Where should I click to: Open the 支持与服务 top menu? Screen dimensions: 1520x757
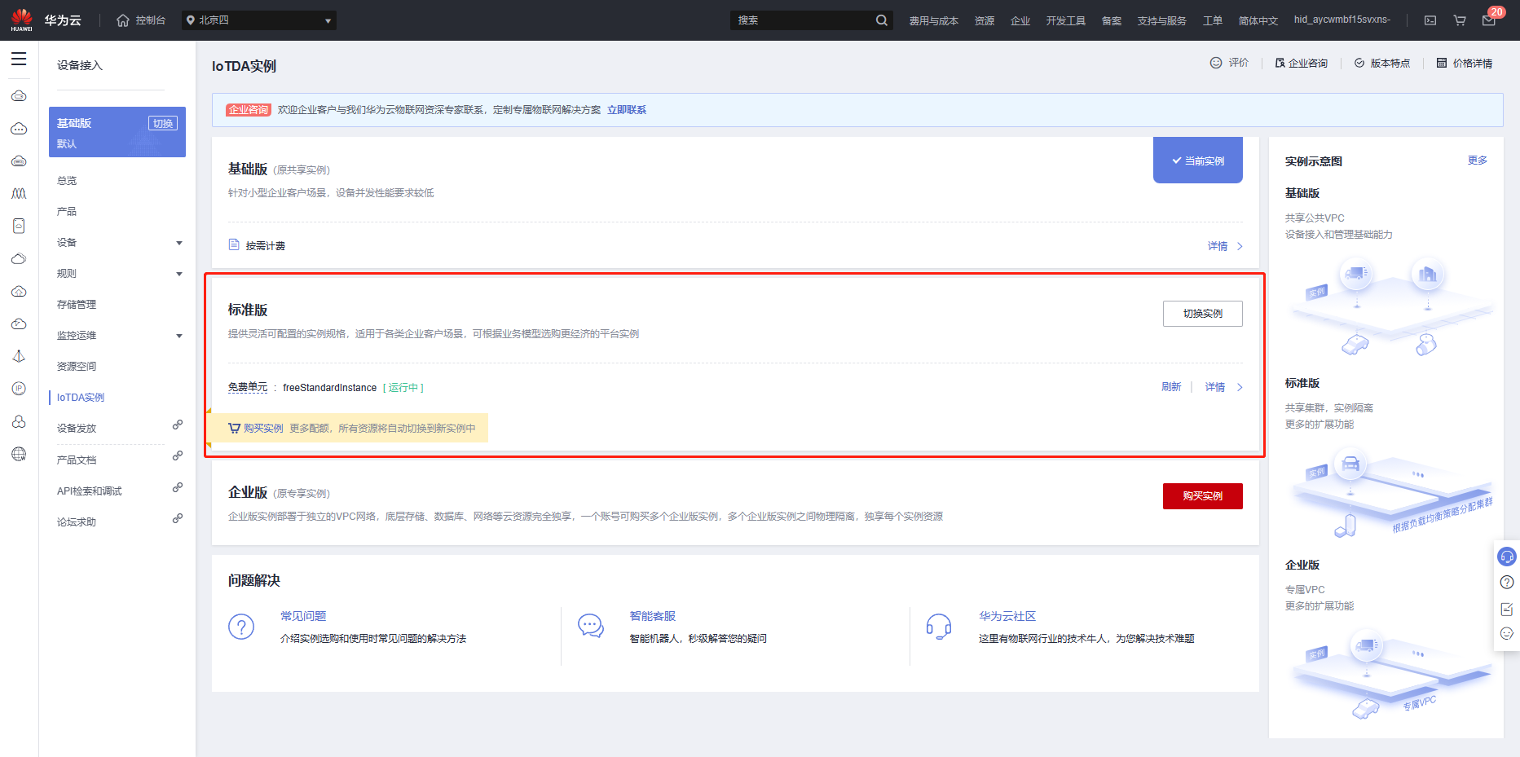click(x=1162, y=20)
